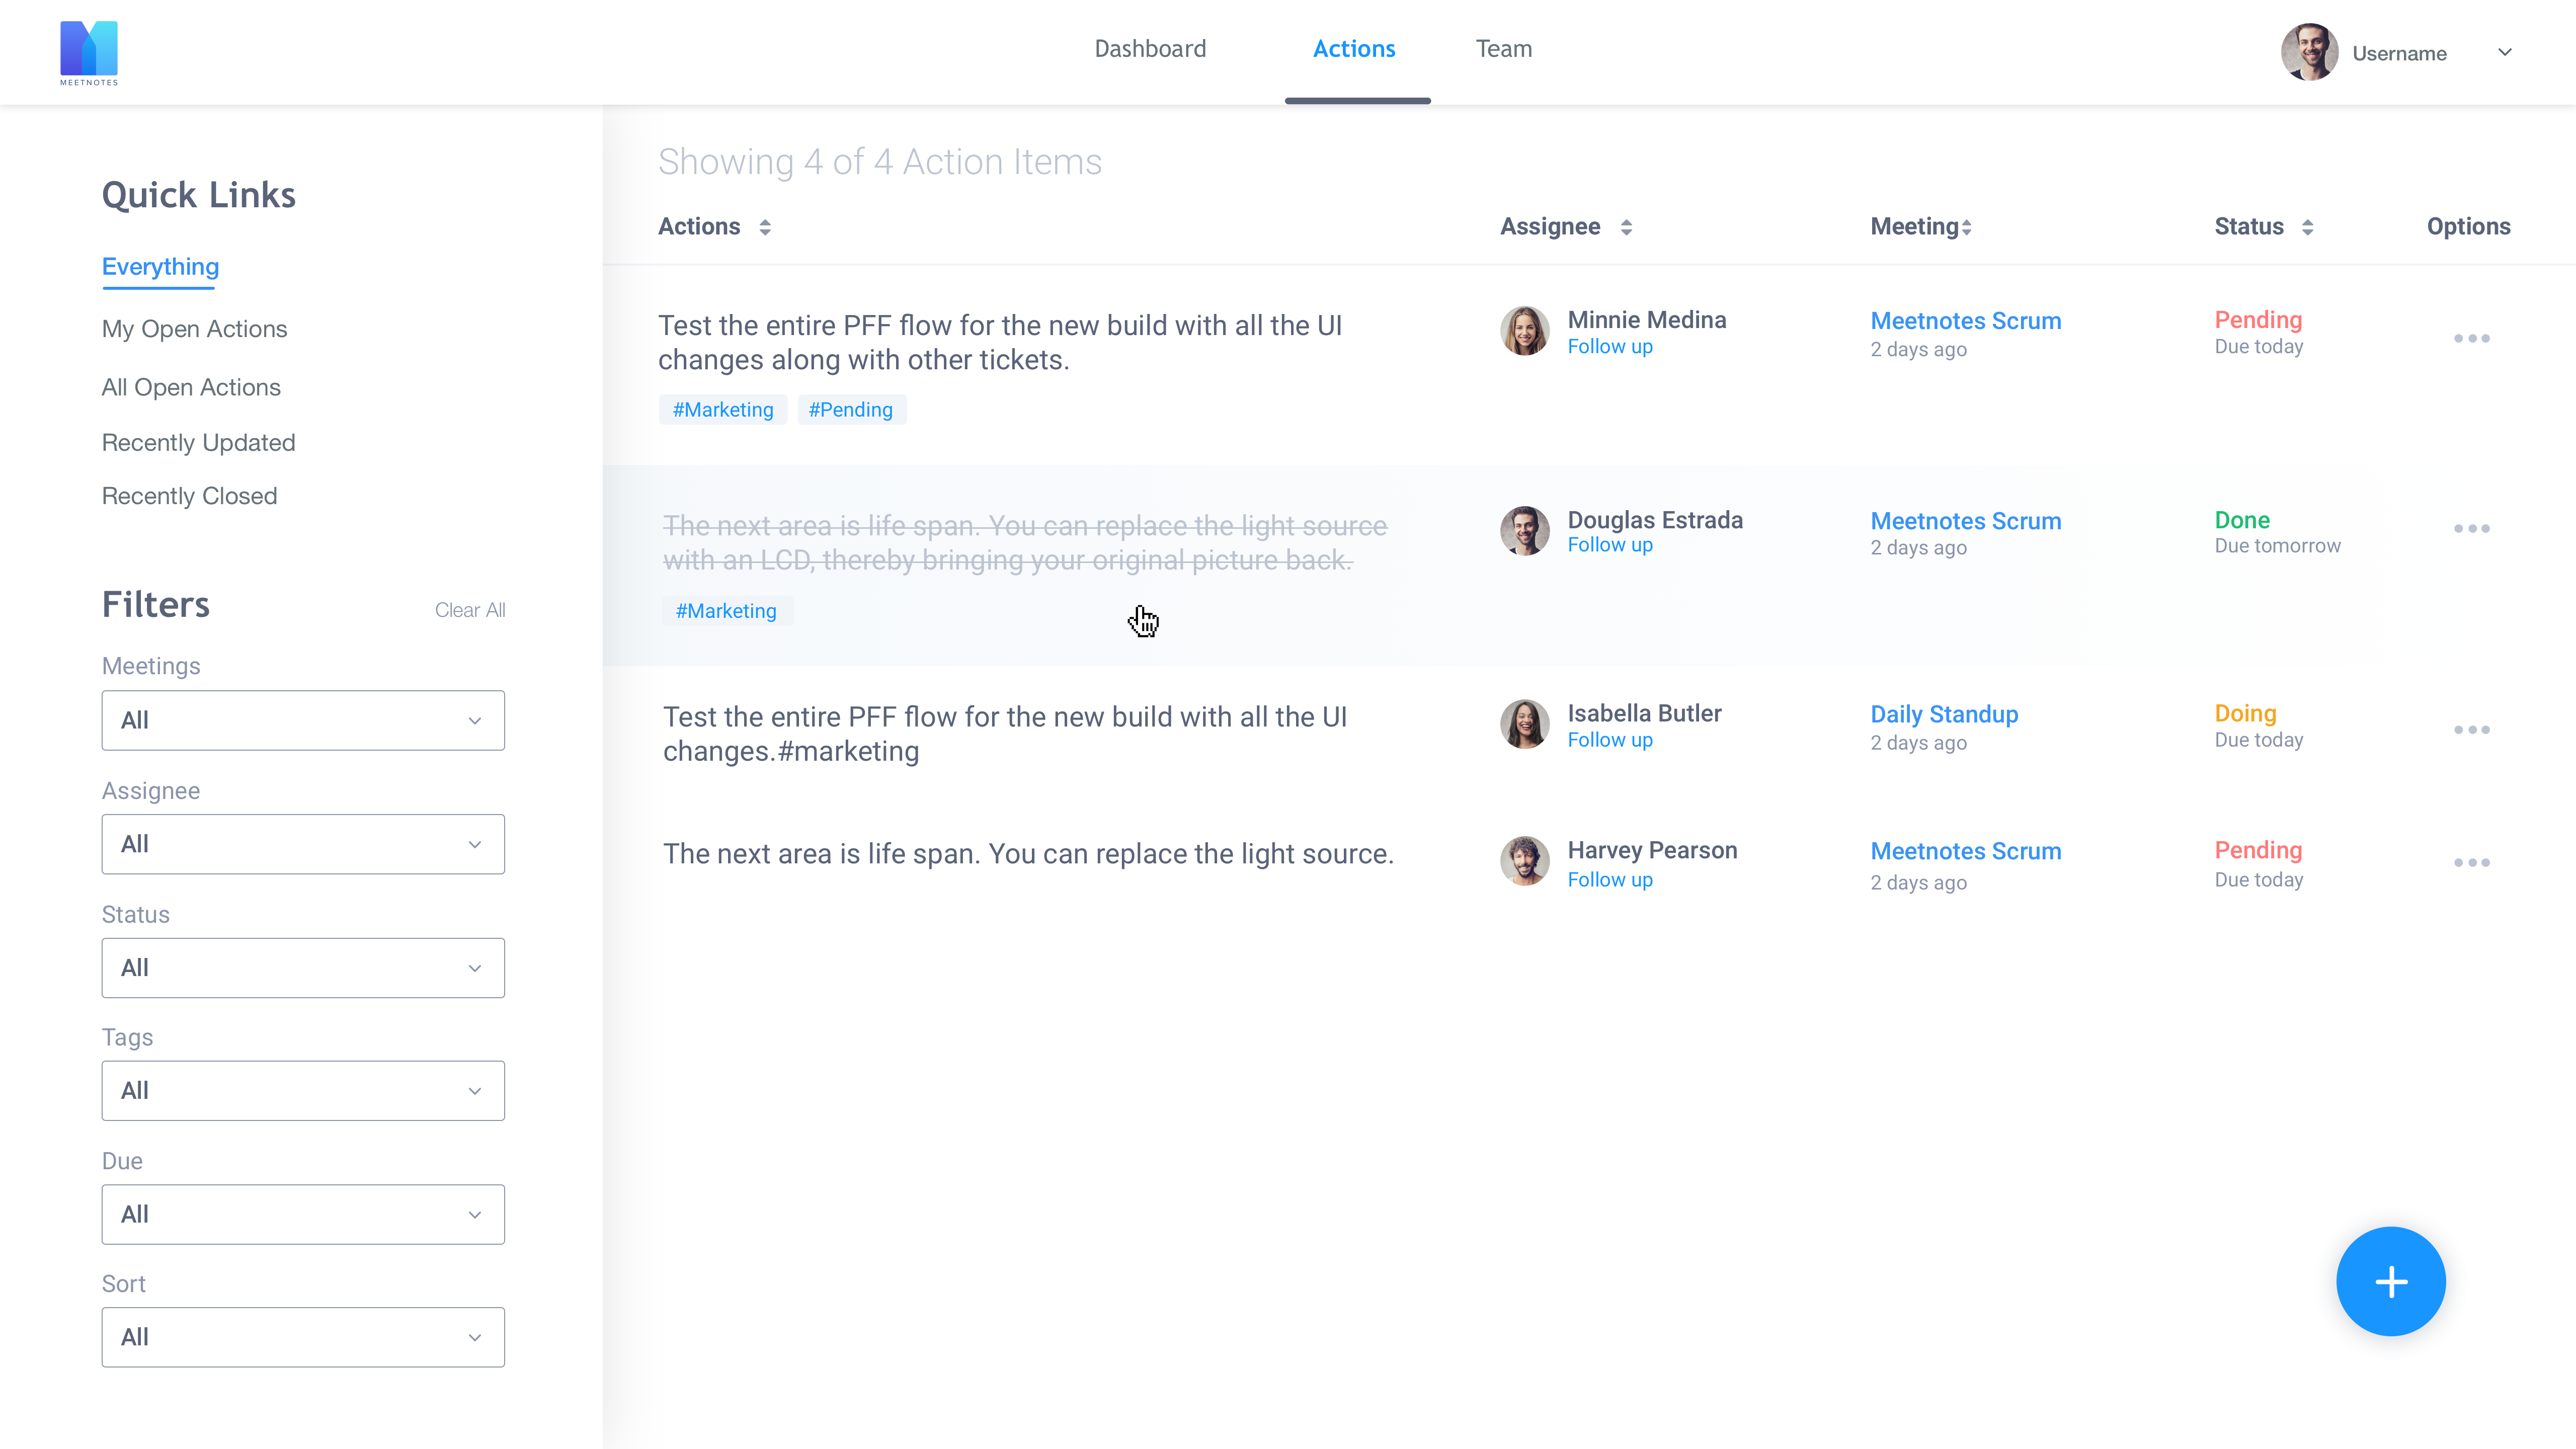Screen dimensions: 2576x1449
Task: Open options menu for Harvey Pearson's action
Action: point(2472,862)
